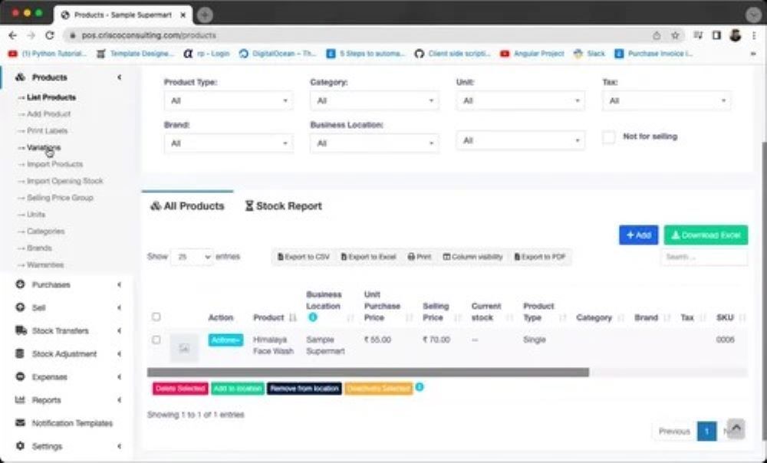
Task: Check the select-all box in table header
Action: [x=156, y=317]
